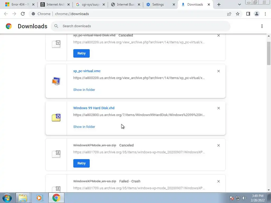271x203 pixels.
Task: Click the canceled WindowsXPMode zip file icon
Action: [x=56, y=154]
